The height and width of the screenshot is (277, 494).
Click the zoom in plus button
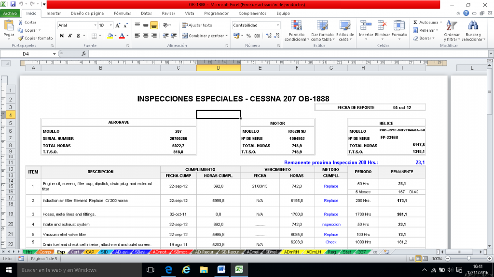coord(489,258)
